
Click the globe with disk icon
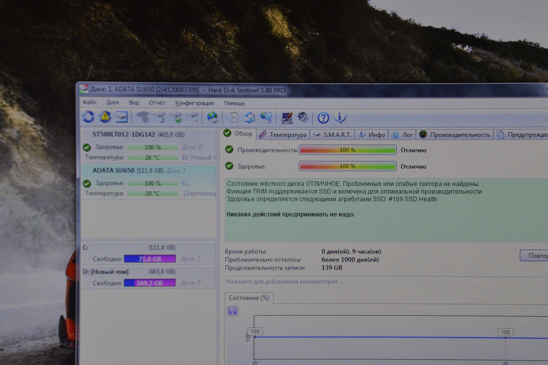(x=213, y=117)
